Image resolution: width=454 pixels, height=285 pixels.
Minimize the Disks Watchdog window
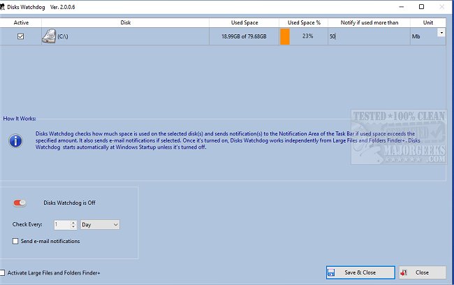coord(402,7)
